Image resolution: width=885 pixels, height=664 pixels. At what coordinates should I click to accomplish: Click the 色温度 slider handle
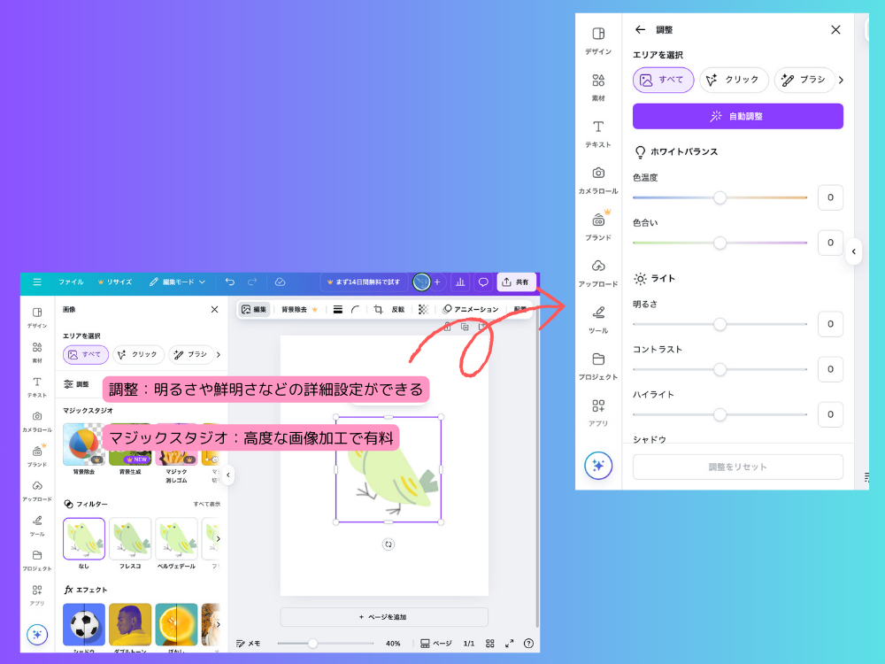(720, 198)
